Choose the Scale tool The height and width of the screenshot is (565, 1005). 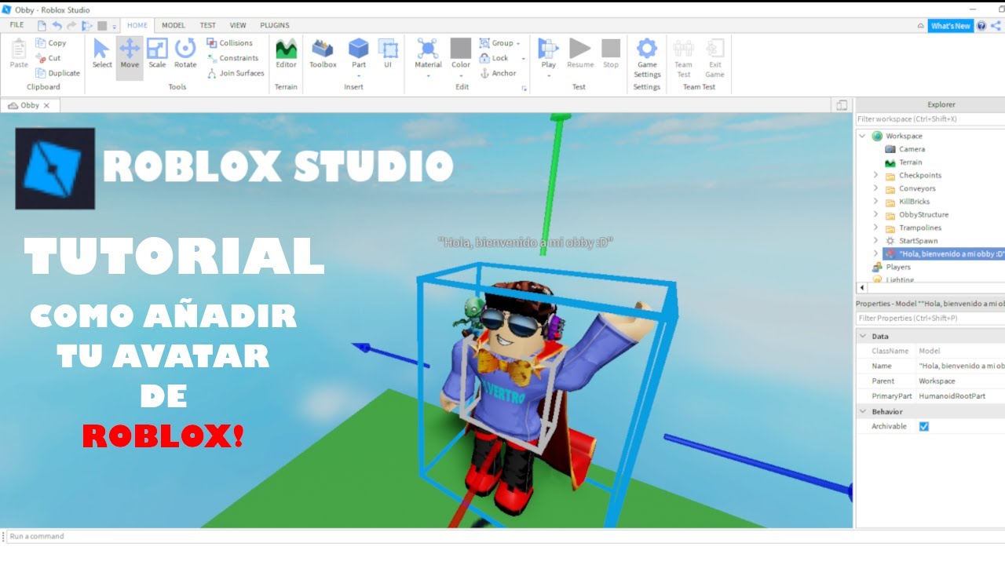157,53
